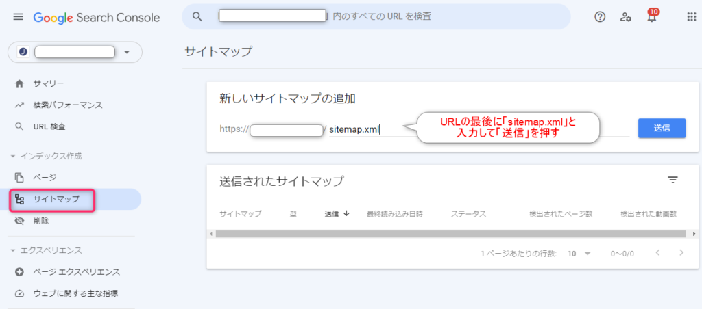Click property favicon in property selector
Viewport: 702px width, 309px height.
(23, 52)
